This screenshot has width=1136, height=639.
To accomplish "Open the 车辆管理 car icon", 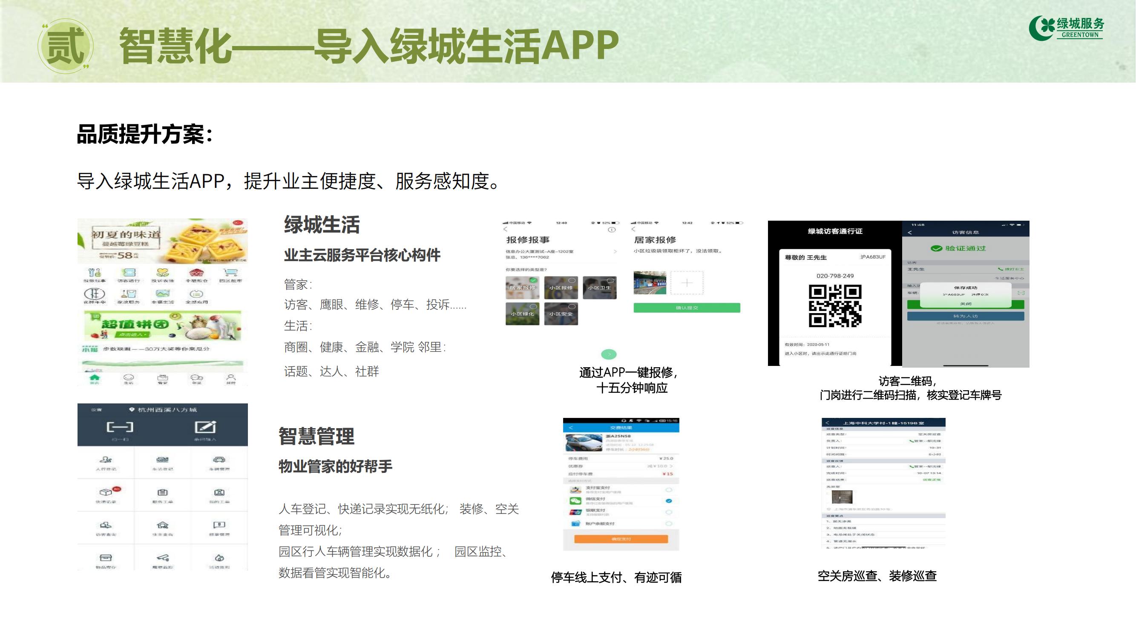I will 219,460.
